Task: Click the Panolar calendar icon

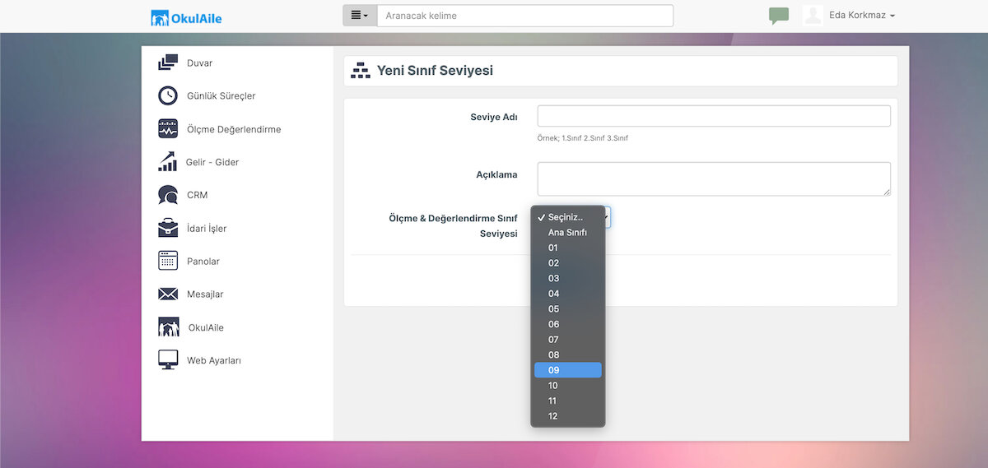Action: coord(168,261)
